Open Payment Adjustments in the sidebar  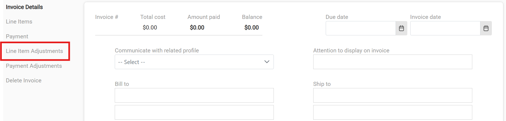34,66
